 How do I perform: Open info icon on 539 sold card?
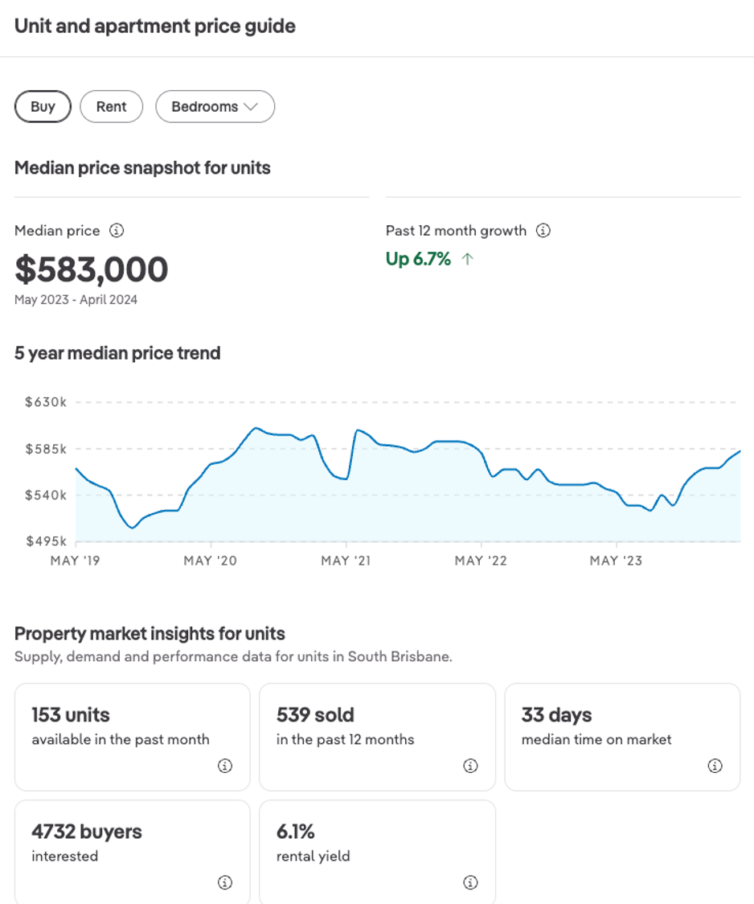coord(471,766)
